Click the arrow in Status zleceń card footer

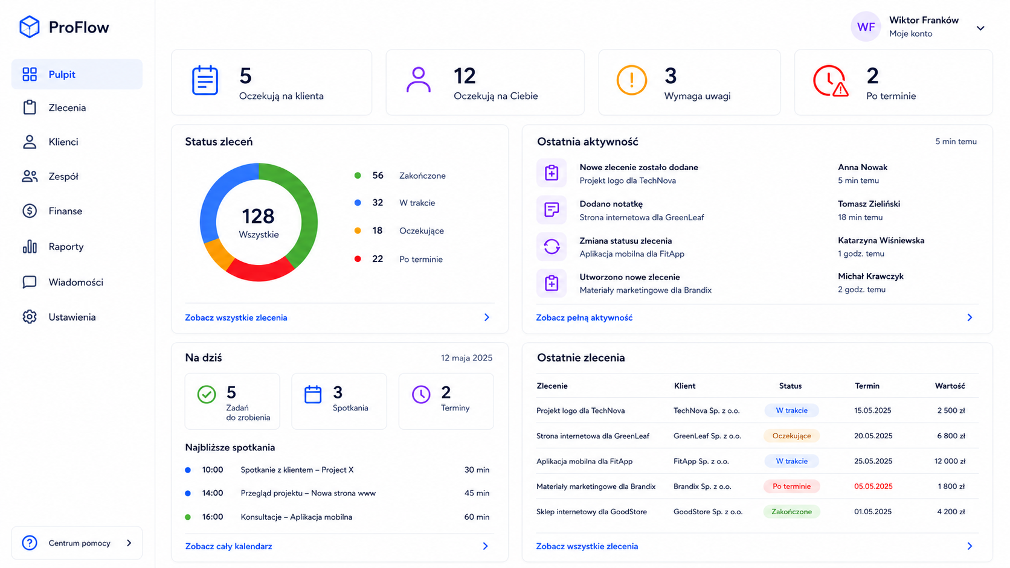click(487, 318)
